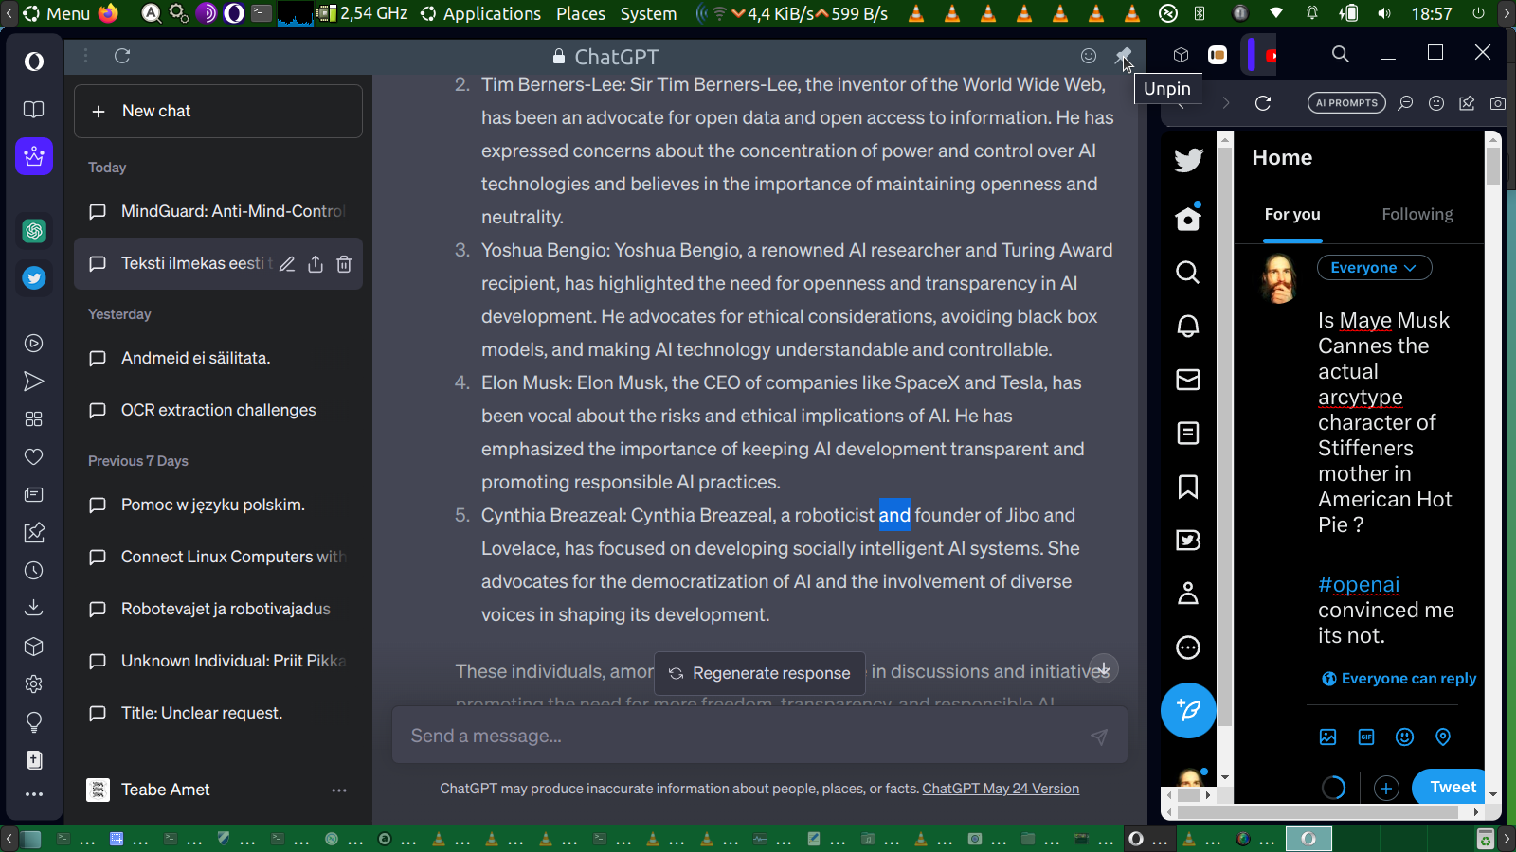Viewport: 1516px width, 852px height.
Task: Open the Twitter More circle icon
Action: click(1188, 648)
